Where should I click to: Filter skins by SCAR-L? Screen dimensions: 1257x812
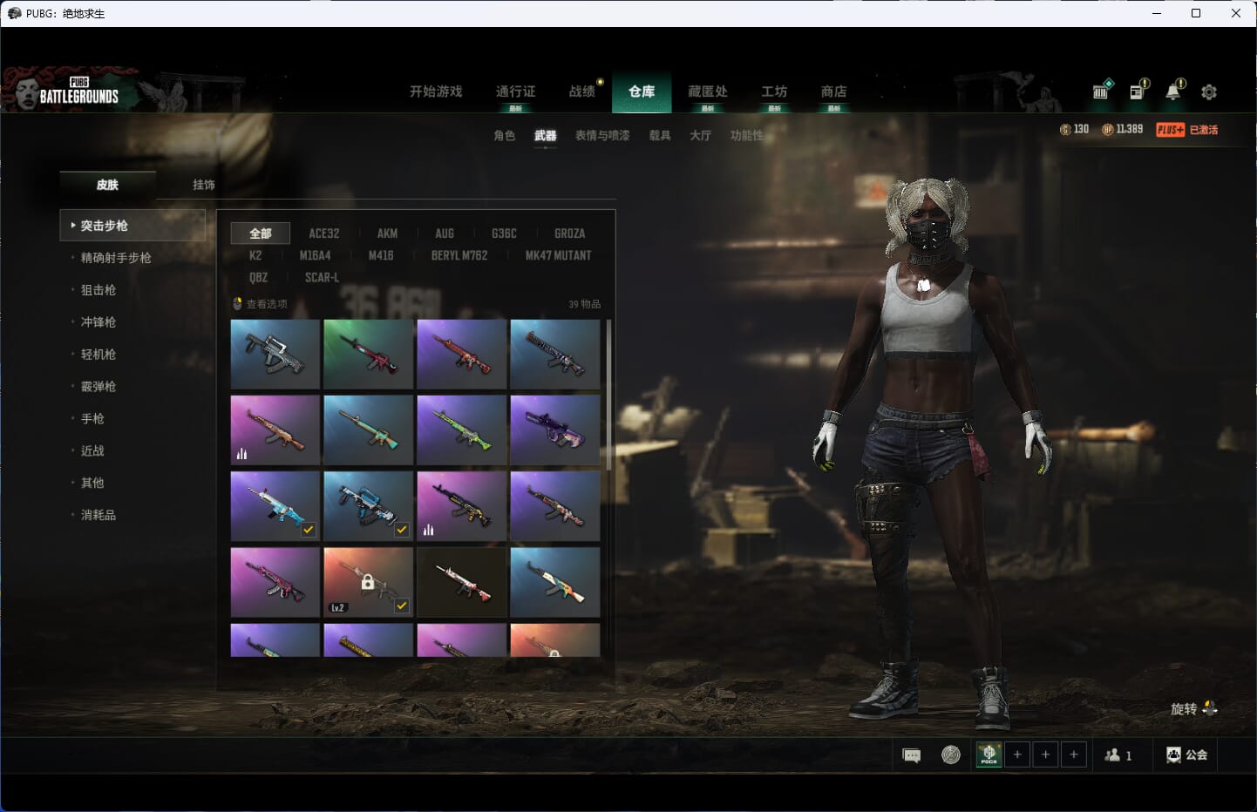tap(322, 277)
